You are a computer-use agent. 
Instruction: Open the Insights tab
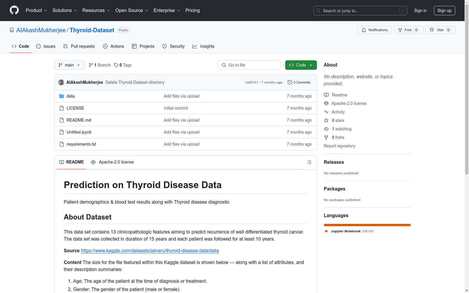point(203,46)
